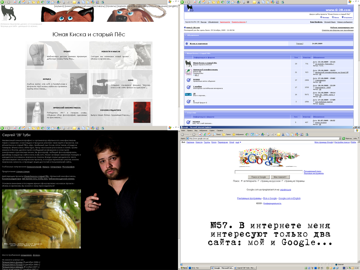Click History icon in the Google IE toolbar

point(247,134)
